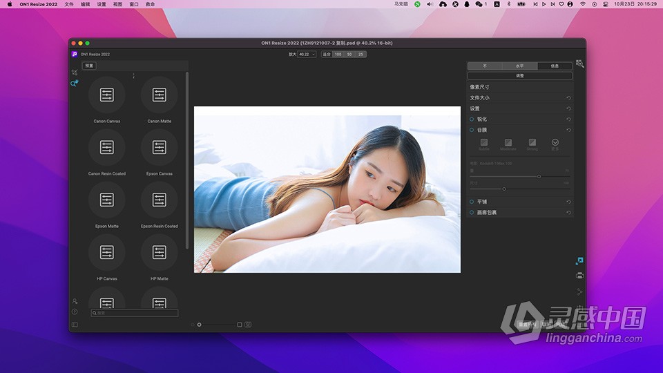
Task: Reset the 锐化 pane
Action: point(568,119)
